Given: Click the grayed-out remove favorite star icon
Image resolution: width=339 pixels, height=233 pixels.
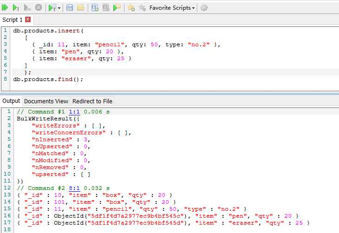Looking at the screenshot, I should pyautogui.click(x=142, y=8).
